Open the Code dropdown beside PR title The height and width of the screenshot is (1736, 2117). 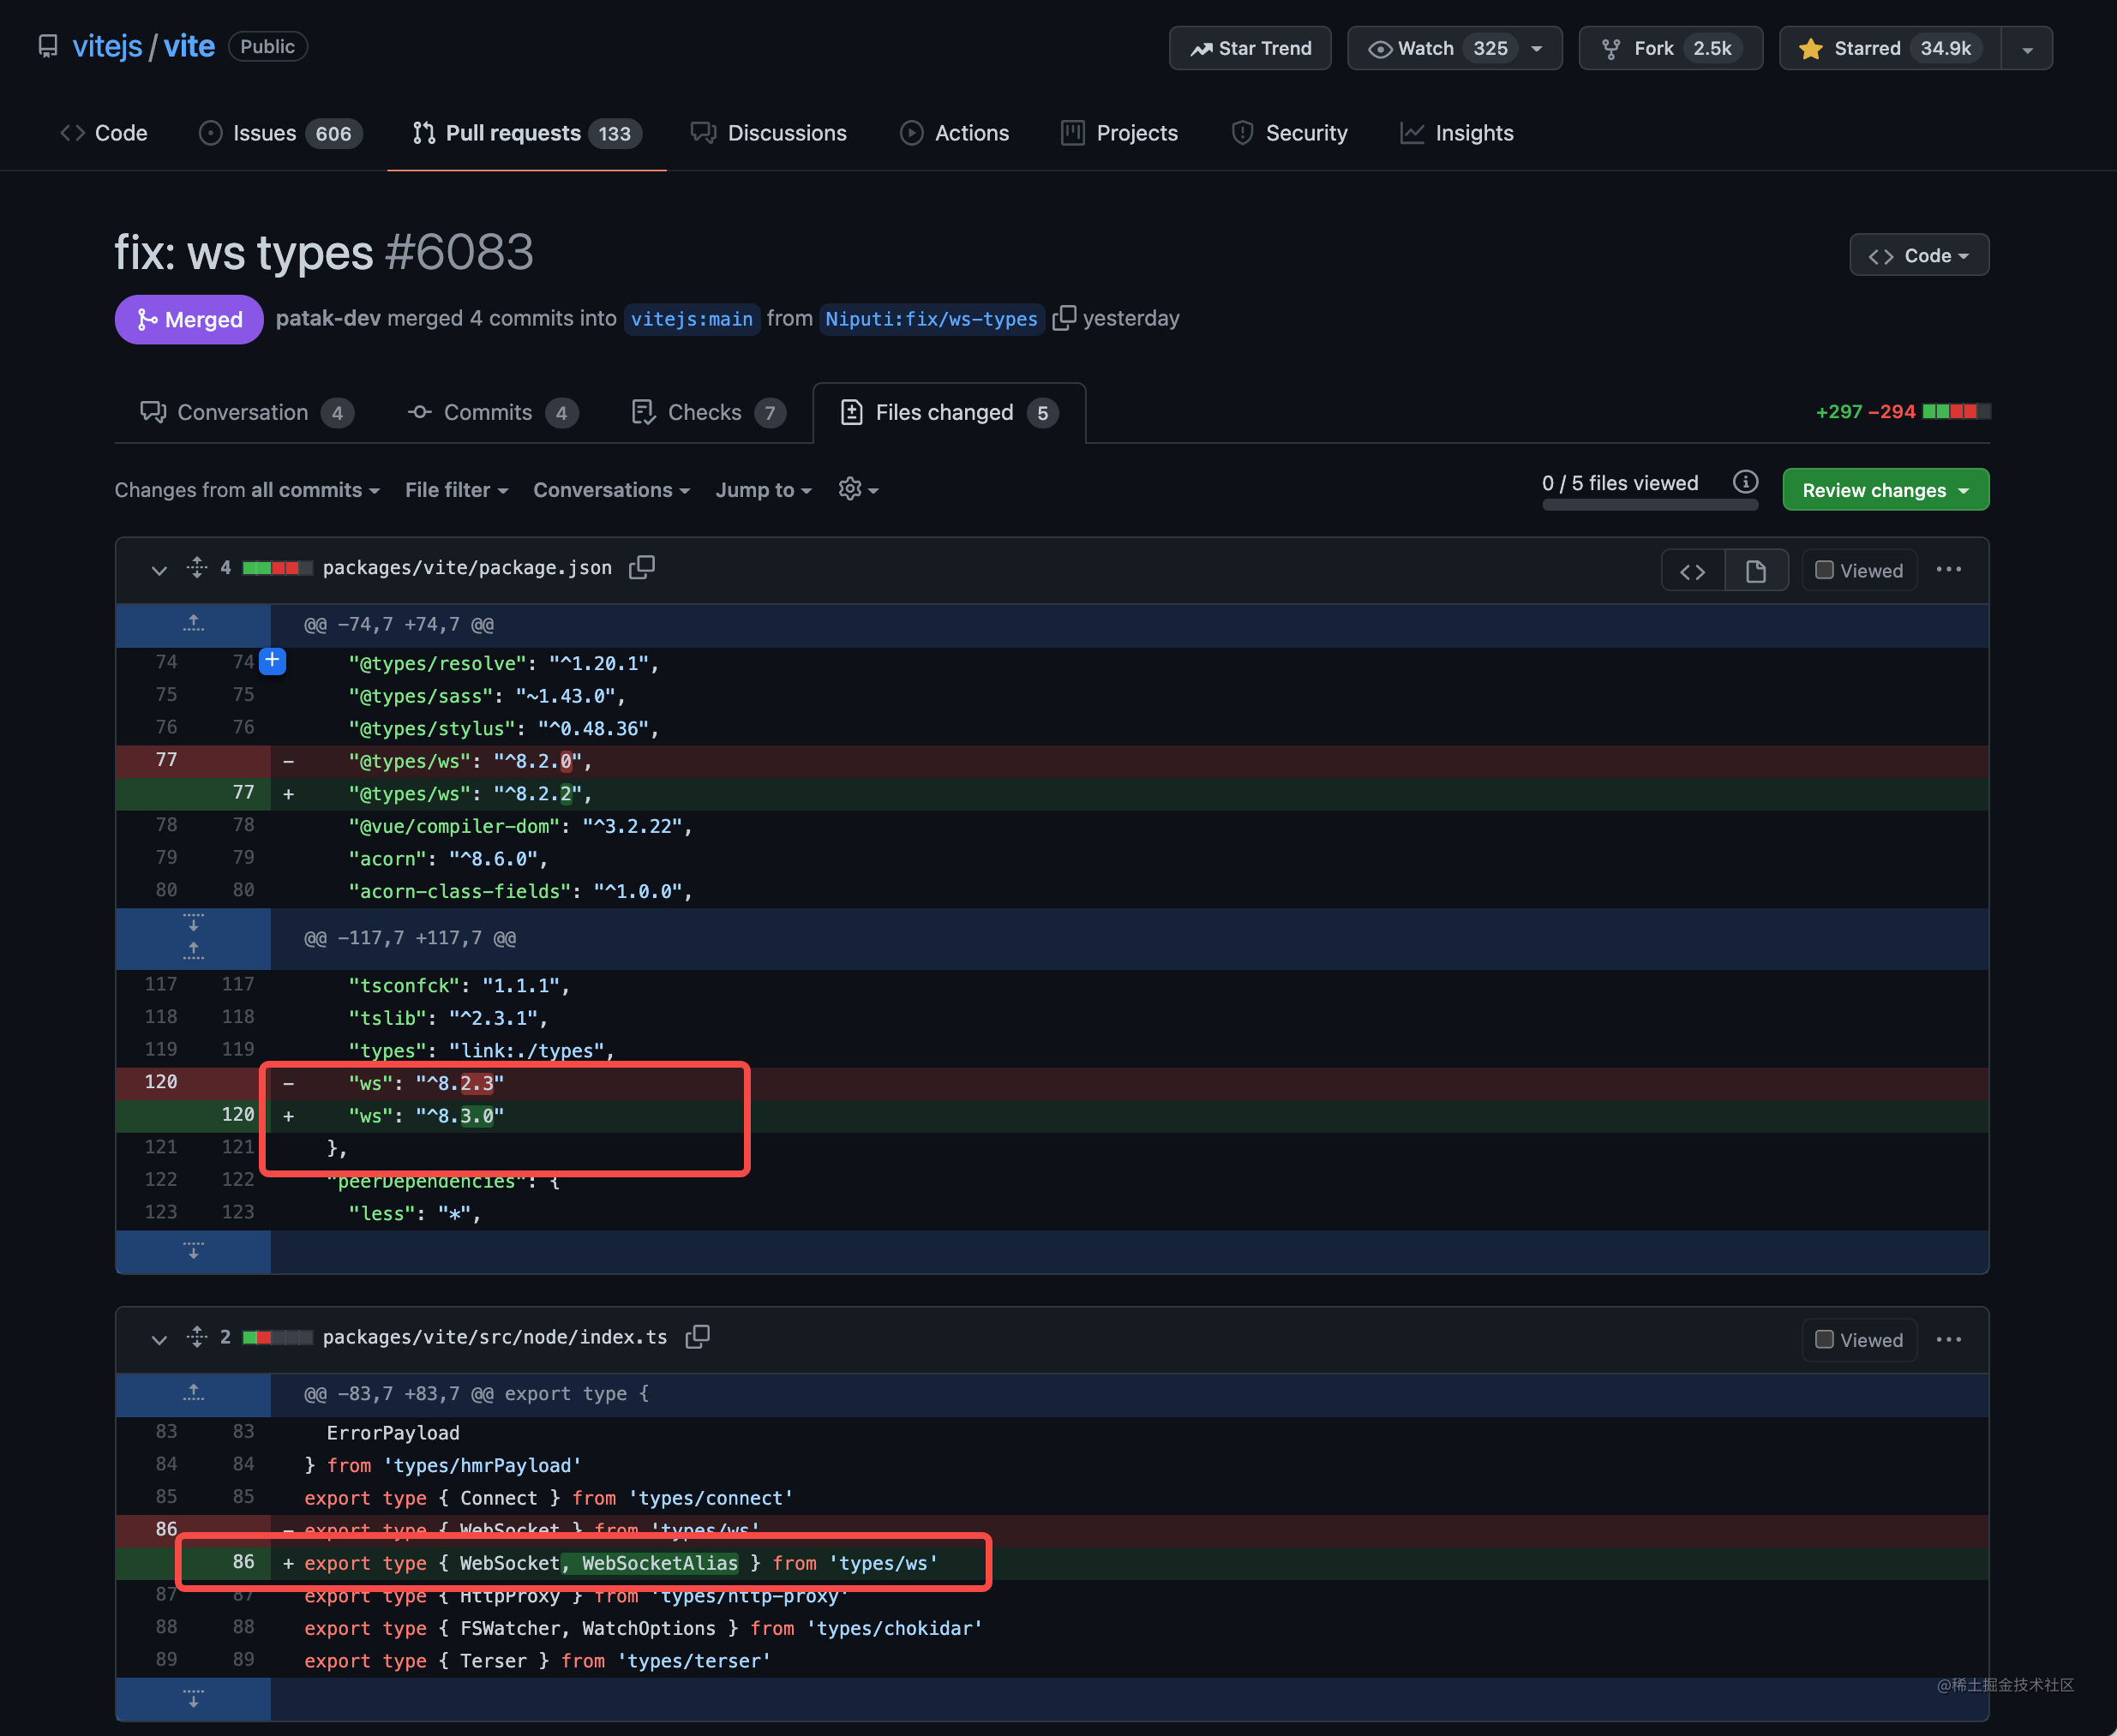tap(1918, 255)
